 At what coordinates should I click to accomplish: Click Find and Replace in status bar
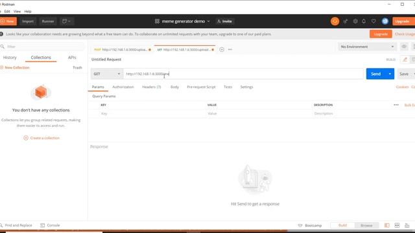click(16, 225)
